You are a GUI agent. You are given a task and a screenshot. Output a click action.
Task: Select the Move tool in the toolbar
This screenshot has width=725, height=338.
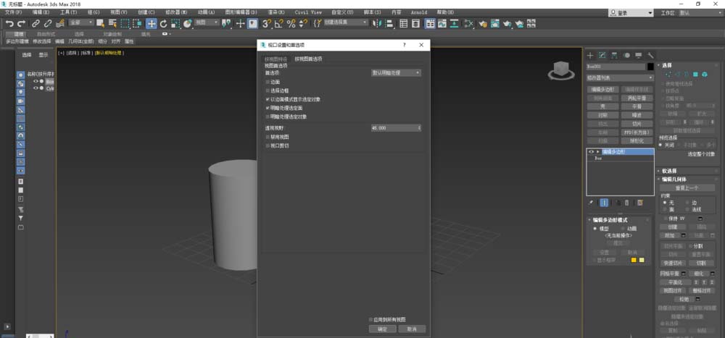(x=152, y=23)
